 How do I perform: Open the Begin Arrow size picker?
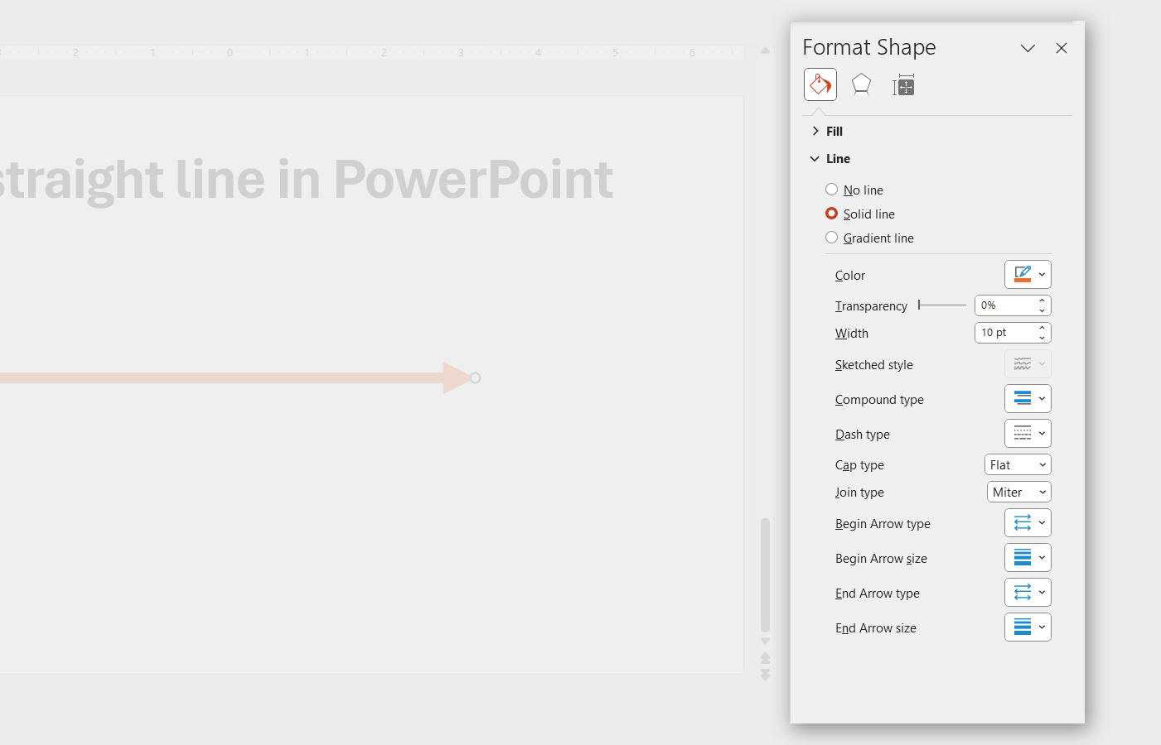1028,557
